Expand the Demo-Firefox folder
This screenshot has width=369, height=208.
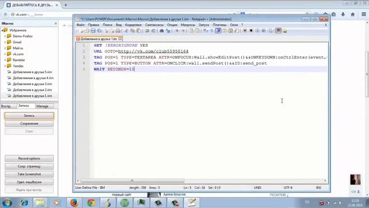5,36
